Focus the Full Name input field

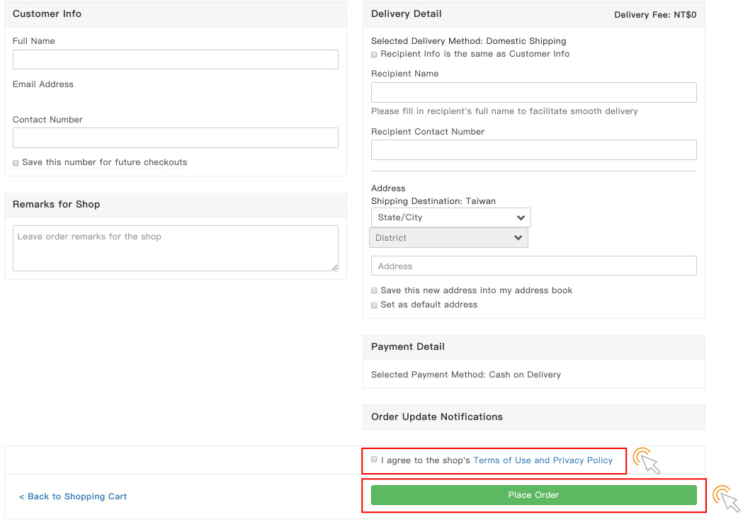pyautogui.click(x=175, y=59)
